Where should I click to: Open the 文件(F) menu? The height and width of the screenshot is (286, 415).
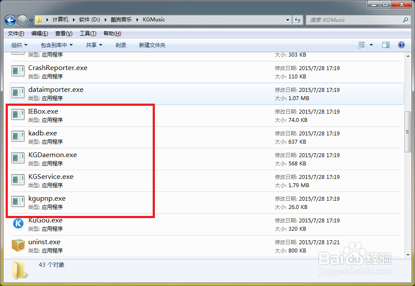point(16,34)
